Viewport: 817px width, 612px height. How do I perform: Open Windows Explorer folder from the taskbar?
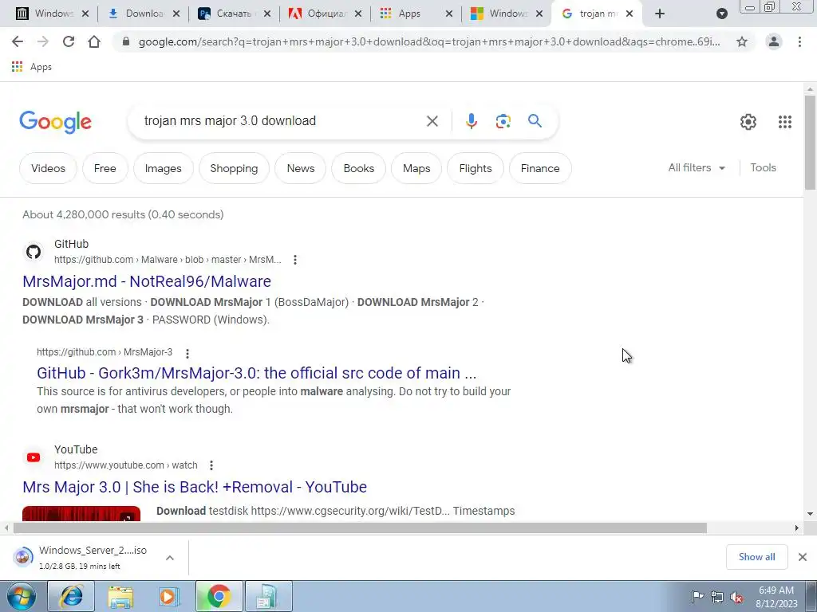click(120, 596)
